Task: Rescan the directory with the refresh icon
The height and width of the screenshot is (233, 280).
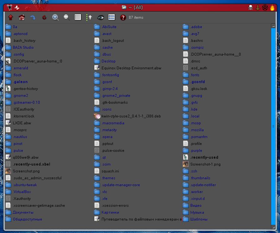Action: [x=44, y=17]
